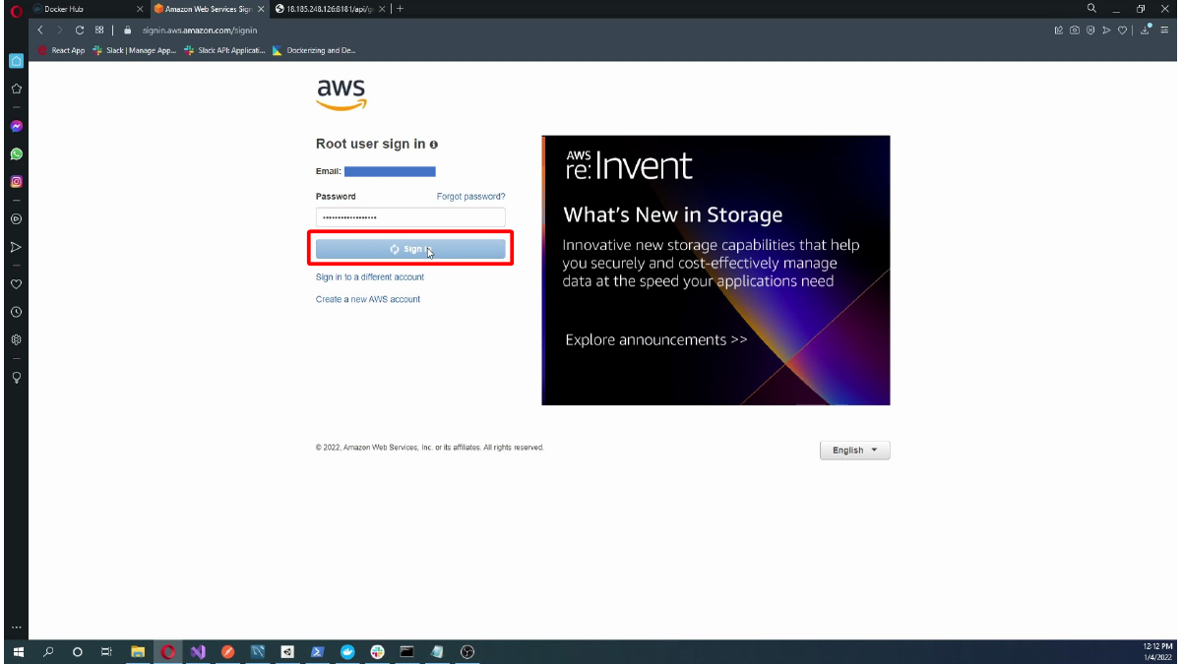Close the Docker Hub tab
Image resolution: width=1182 pixels, height=664 pixels.
140,9
